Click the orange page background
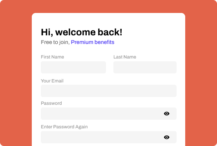Screen dimensions: 217x146 [16, 69]
